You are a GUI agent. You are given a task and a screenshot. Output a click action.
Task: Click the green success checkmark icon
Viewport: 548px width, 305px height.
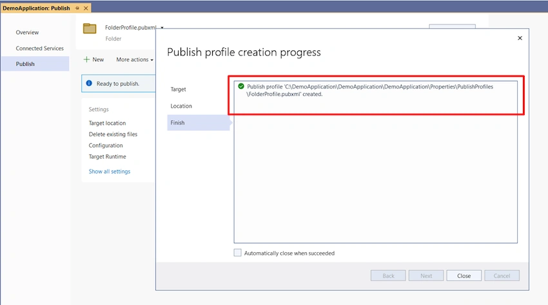(241, 86)
